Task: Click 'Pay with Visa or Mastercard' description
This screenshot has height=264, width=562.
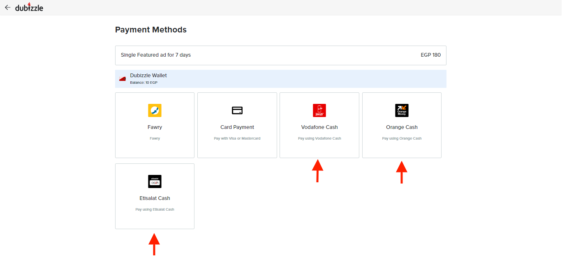Action: (x=237, y=138)
